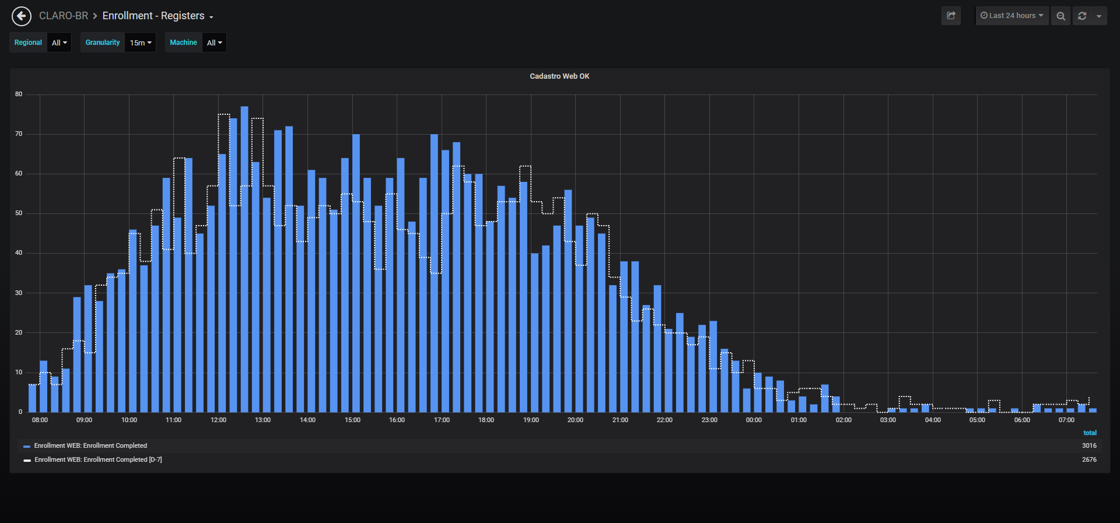Viewport: 1120px width, 523px height.
Task: Click the Granularity variable label
Action: coord(103,43)
